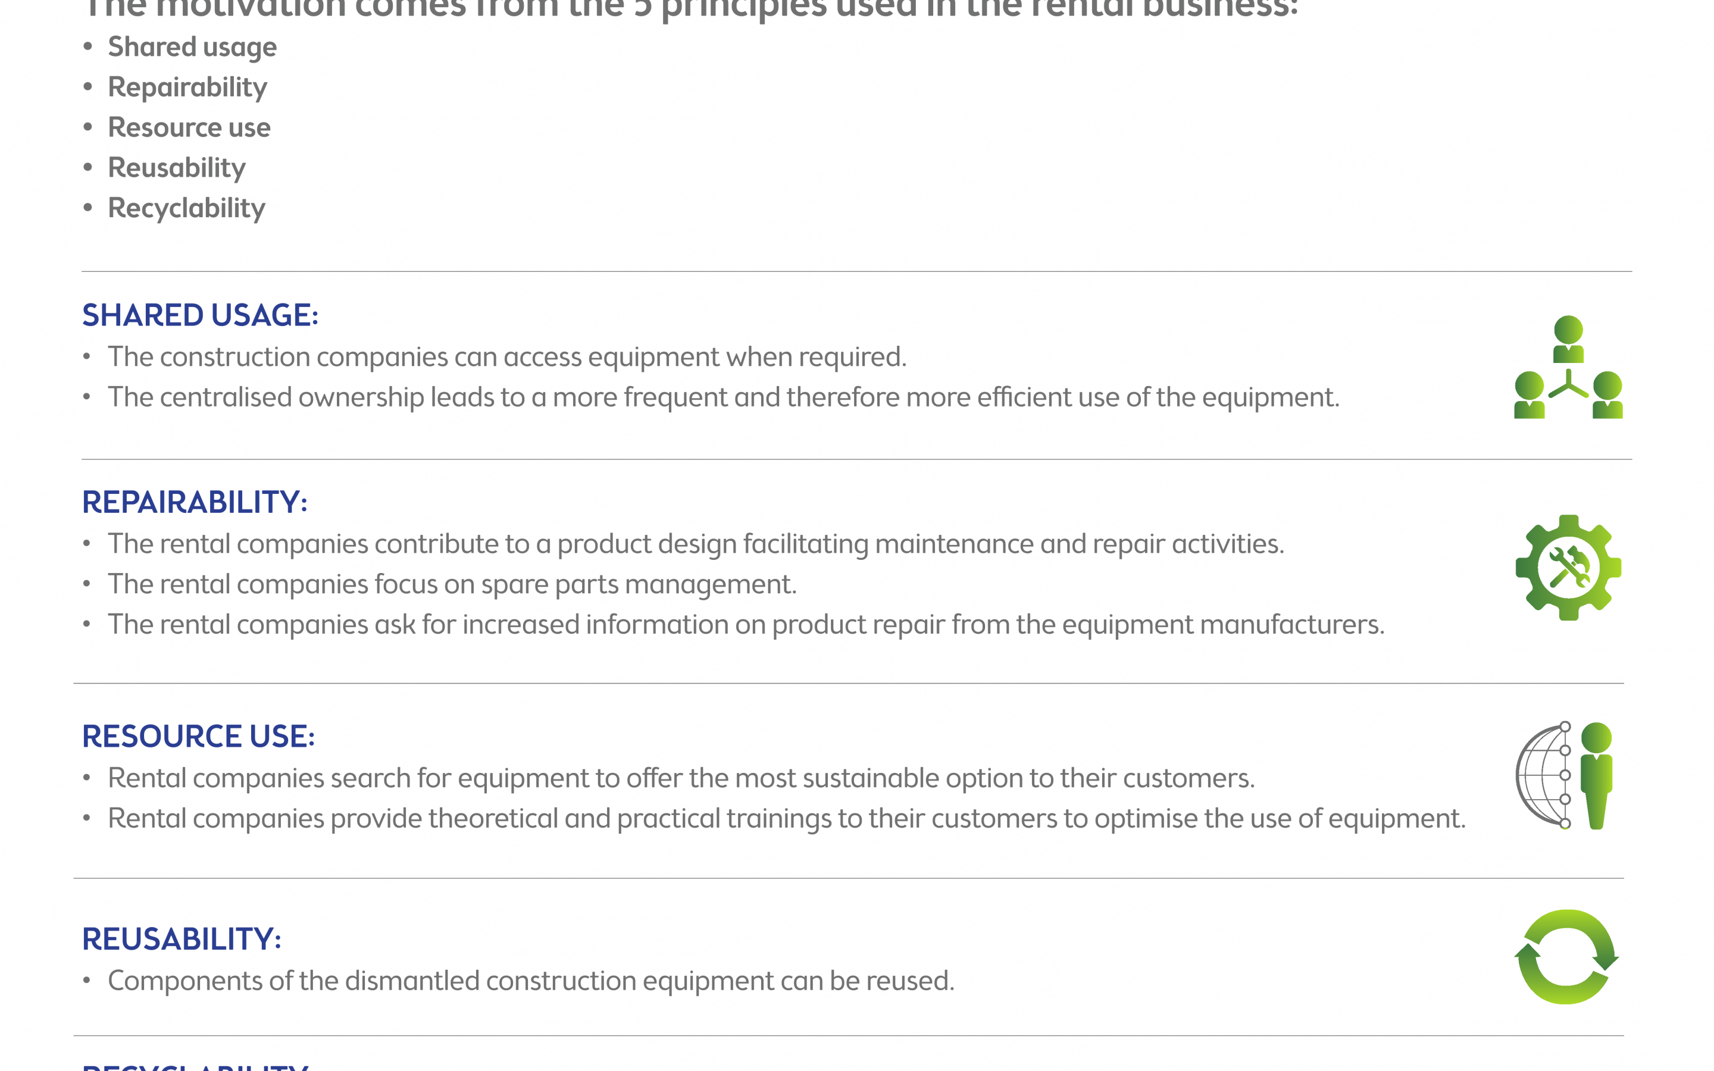Click the theoretical and practical trainings sentence
The width and height of the screenshot is (1714, 1071).
[x=786, y=819]
